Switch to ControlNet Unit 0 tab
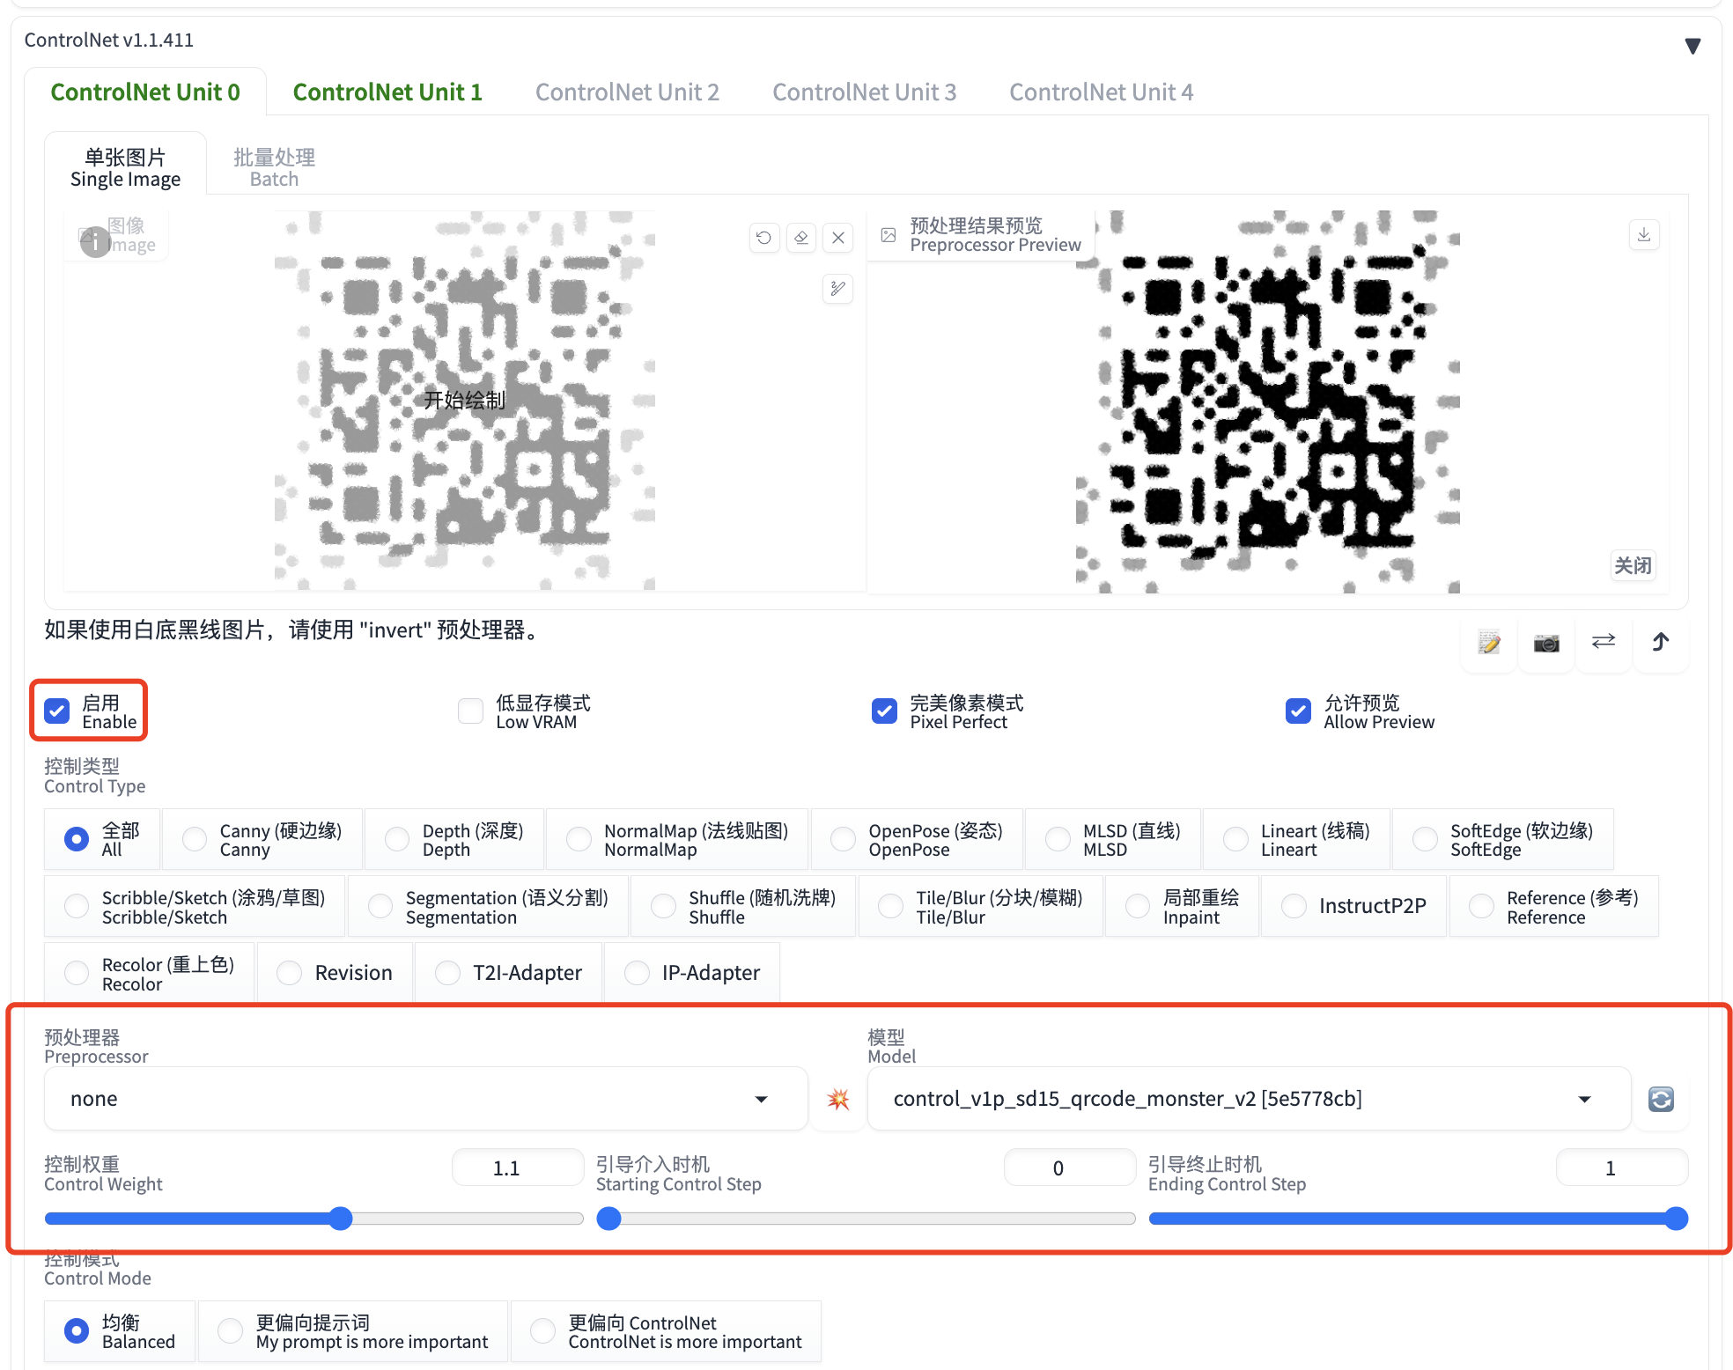The height and width of the screenshot is (1370, 1733). (145, 92)
